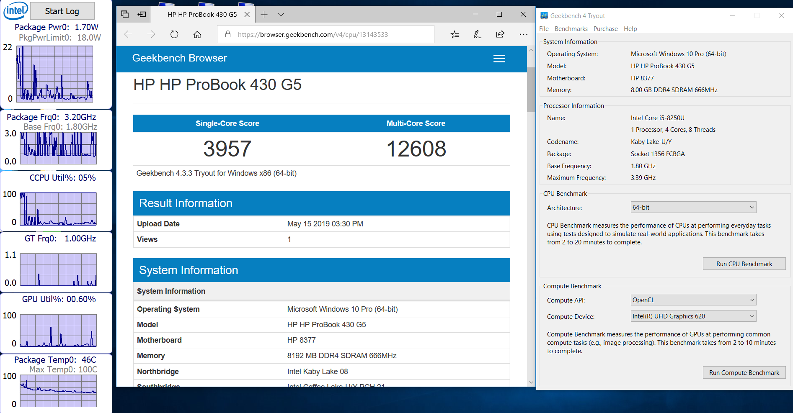Click the Intel logo in power gadget
793x413 pixels.
16,10
